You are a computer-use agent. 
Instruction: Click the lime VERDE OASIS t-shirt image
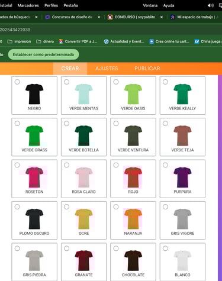pos(133,94)
